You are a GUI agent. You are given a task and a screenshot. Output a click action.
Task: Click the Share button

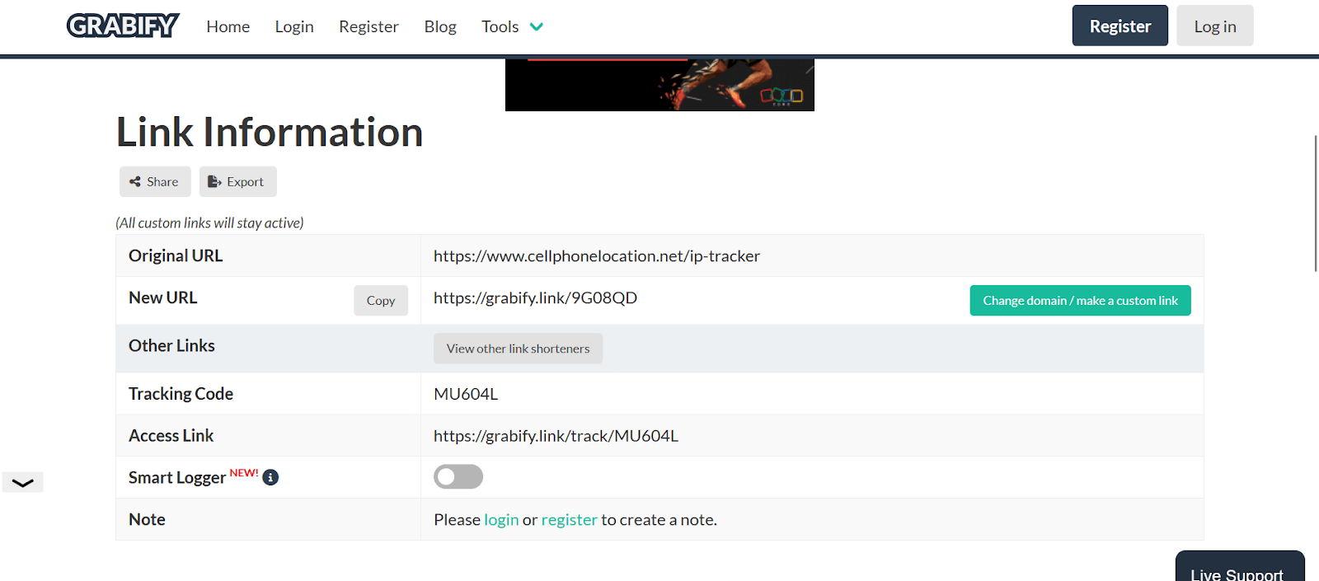click(x=155, y=182)
